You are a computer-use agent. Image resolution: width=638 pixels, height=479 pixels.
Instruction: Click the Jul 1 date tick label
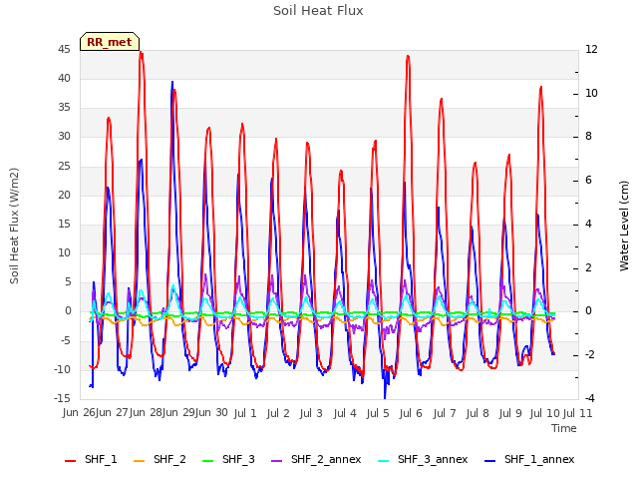pyautogui.click(x=245, y=413)
